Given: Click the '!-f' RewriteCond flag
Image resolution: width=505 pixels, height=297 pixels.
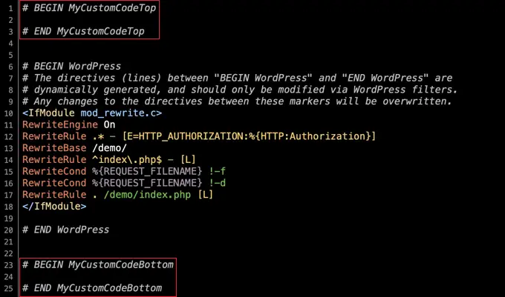Looking at the screenshot, I should [218, 171].
